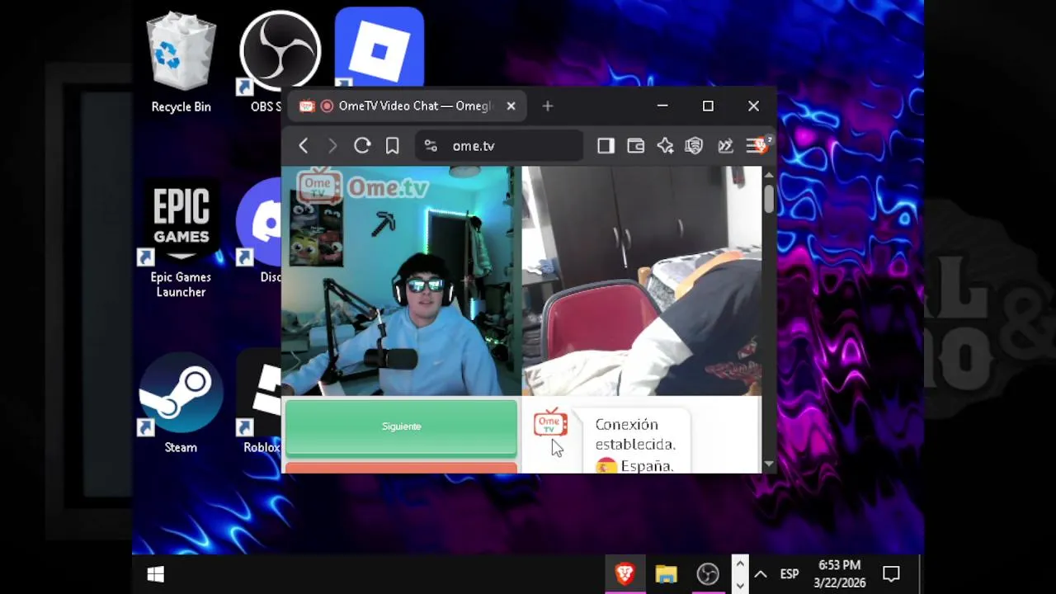This screenshot has width=1056, height=594.
Task: Select the Epic Games Launcher shortcut
Action: click(x=181, y=239)
